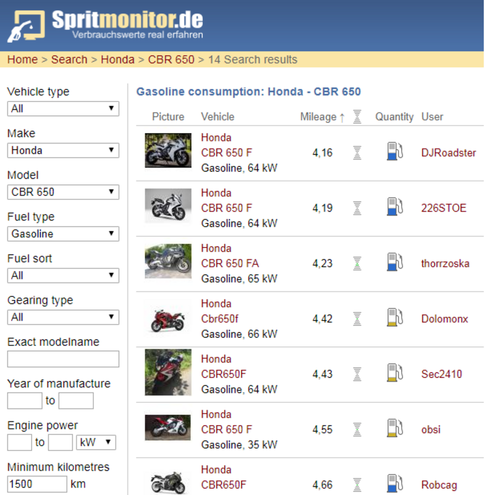Open the Make dropdown showing Honda
The width and height of the screenshot is (487, 495).
(63, 150)
